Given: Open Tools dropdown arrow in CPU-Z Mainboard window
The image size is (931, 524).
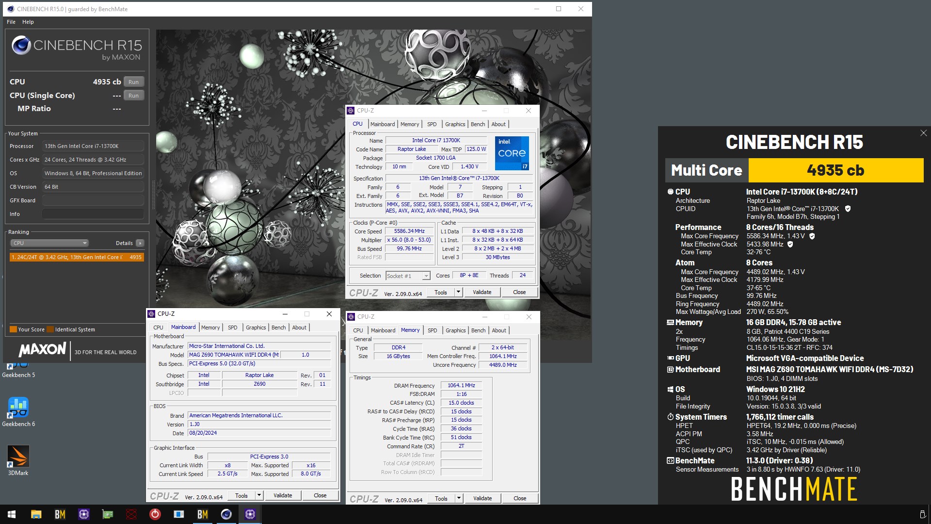Looking at the screenshot, I should [259, 495].
